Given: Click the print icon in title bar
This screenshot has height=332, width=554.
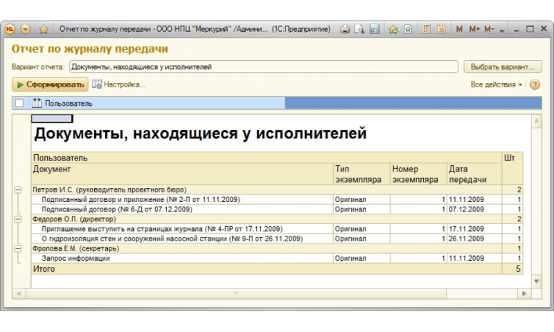Looking at the screenshot, I should pos(345,29).
